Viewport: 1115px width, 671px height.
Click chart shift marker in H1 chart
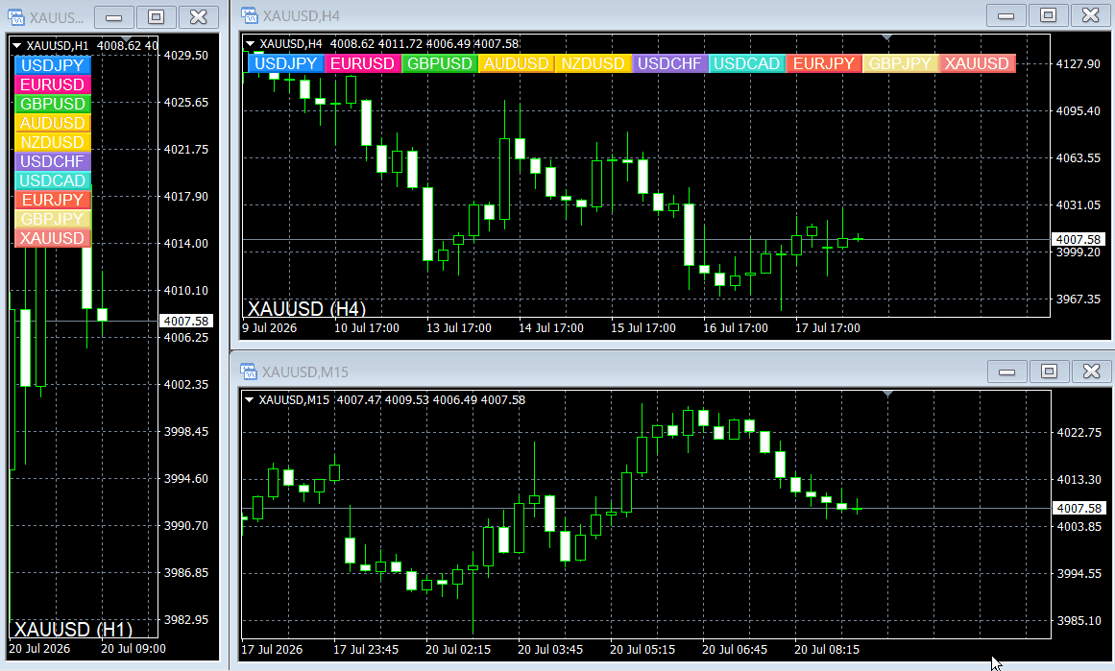click(126, 39)
